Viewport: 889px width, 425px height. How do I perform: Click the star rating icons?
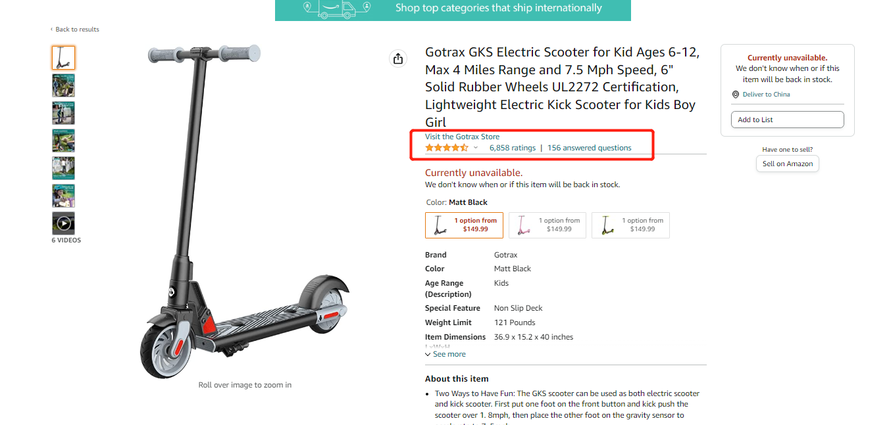coord(447,148)
